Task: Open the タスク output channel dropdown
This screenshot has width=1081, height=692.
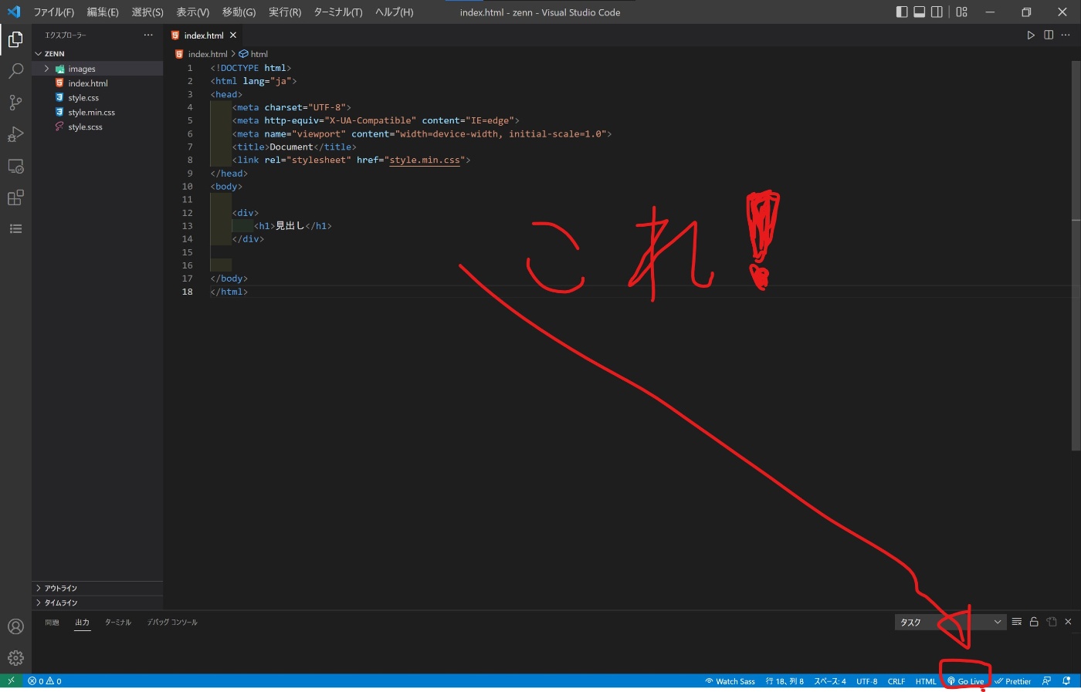Action: [951, 623]
